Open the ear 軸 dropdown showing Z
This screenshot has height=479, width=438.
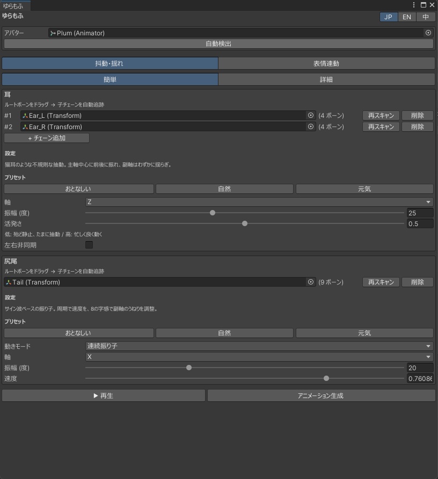tap(259, 202)
